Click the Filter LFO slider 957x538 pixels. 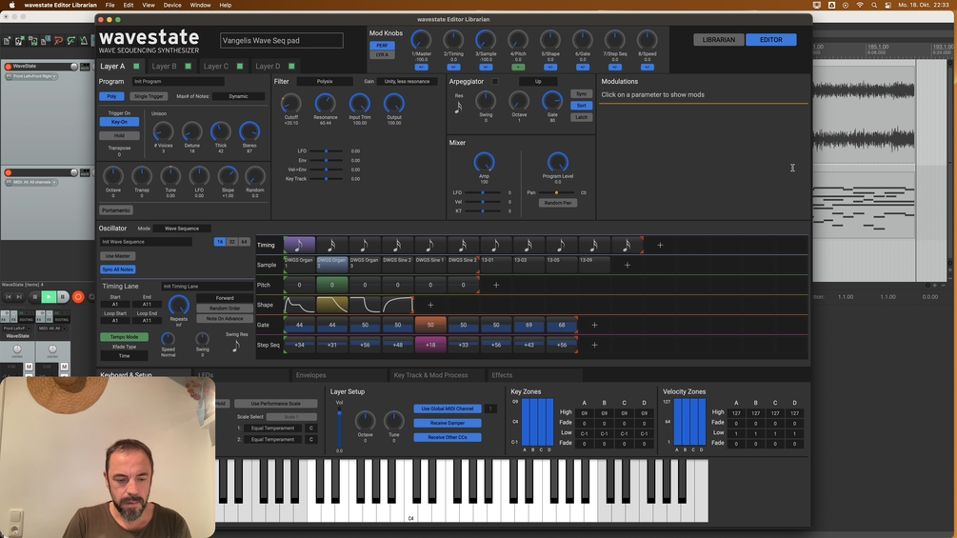coord(327,151)
